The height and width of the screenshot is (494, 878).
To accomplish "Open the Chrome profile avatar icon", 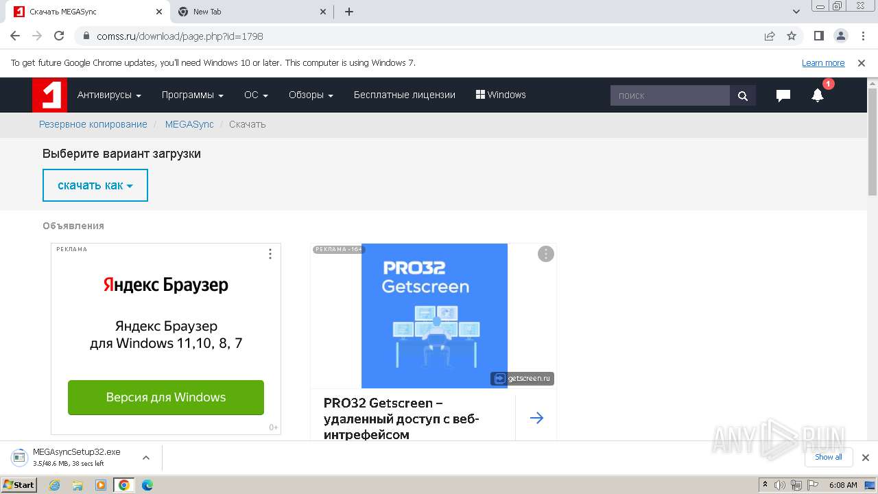I will coord(840,36).
